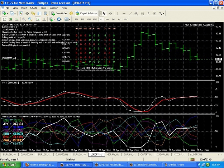Switch to bar chart type
The width and height of the screenshot is (224, 168).
[x=5, y=19]
